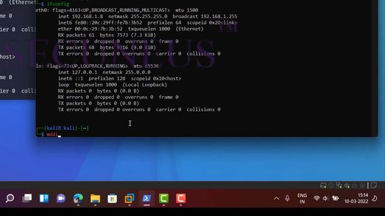This screenshot has width=385, height=216.
Task: Open File Explorer from the taskbar
Action: click(x=95, y=198)
